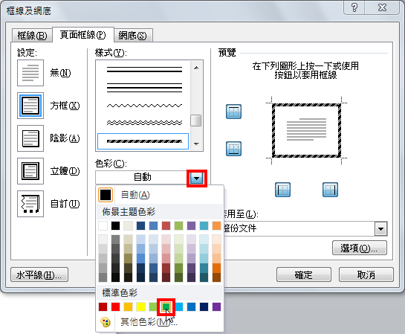The image size is (405, 334).
Task: Choose the 方框 (Box) border setting icon
Action: 30,106
